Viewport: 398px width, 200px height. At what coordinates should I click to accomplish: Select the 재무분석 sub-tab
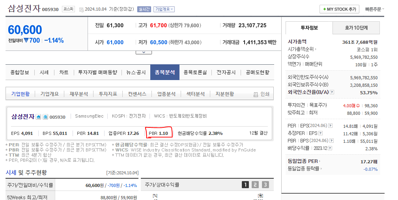pos(78,94)
